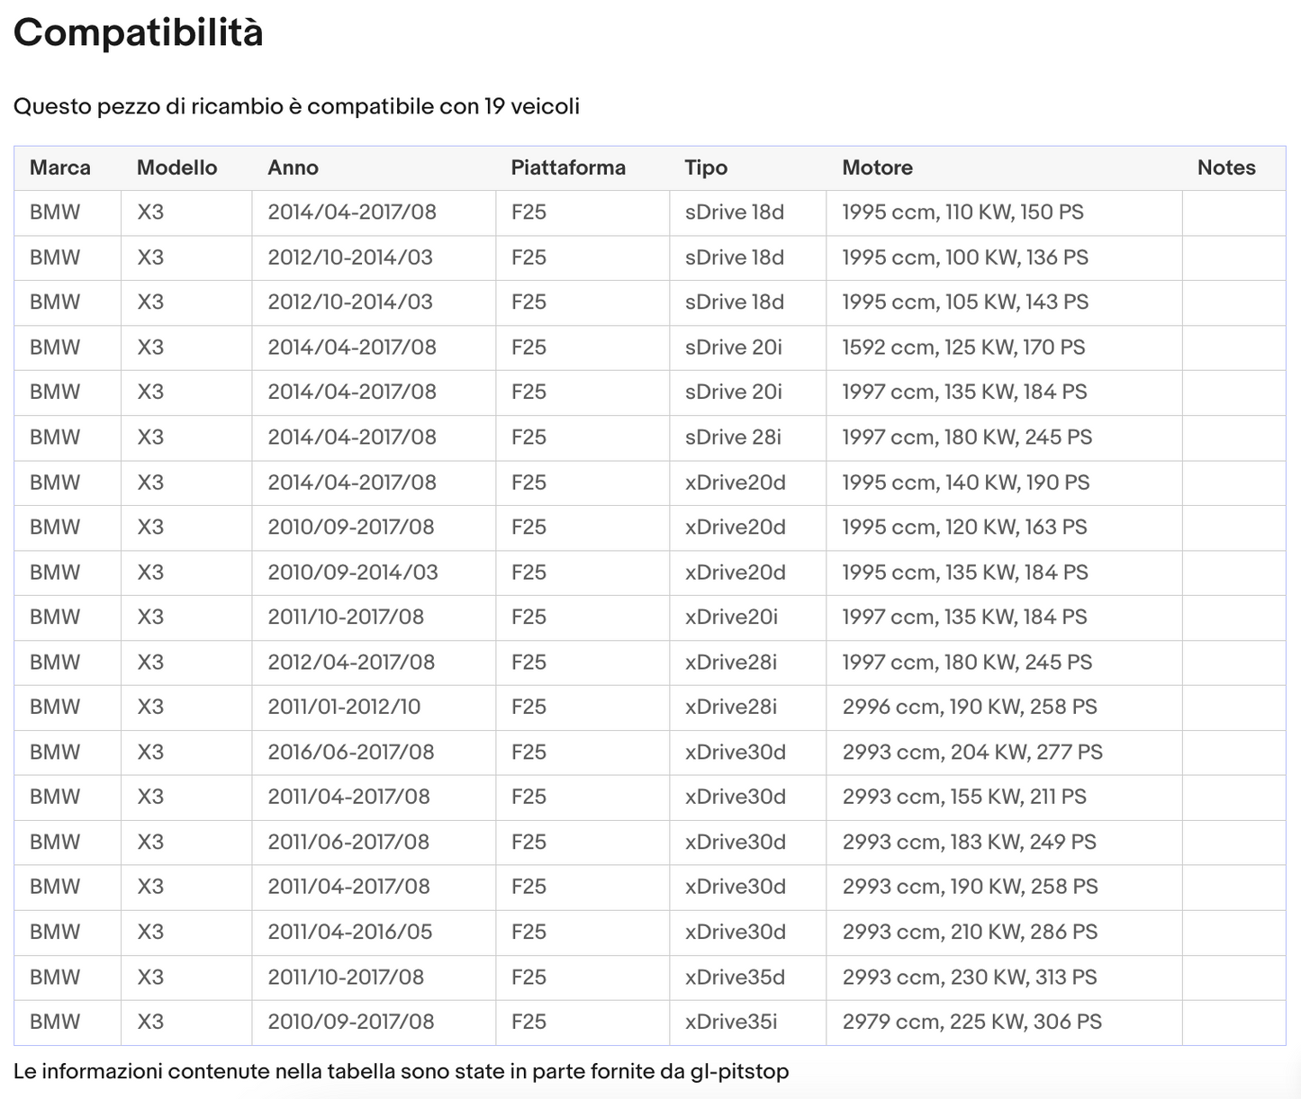
Task: Select the xDrive35i type cell
Action: point(730,1022)
